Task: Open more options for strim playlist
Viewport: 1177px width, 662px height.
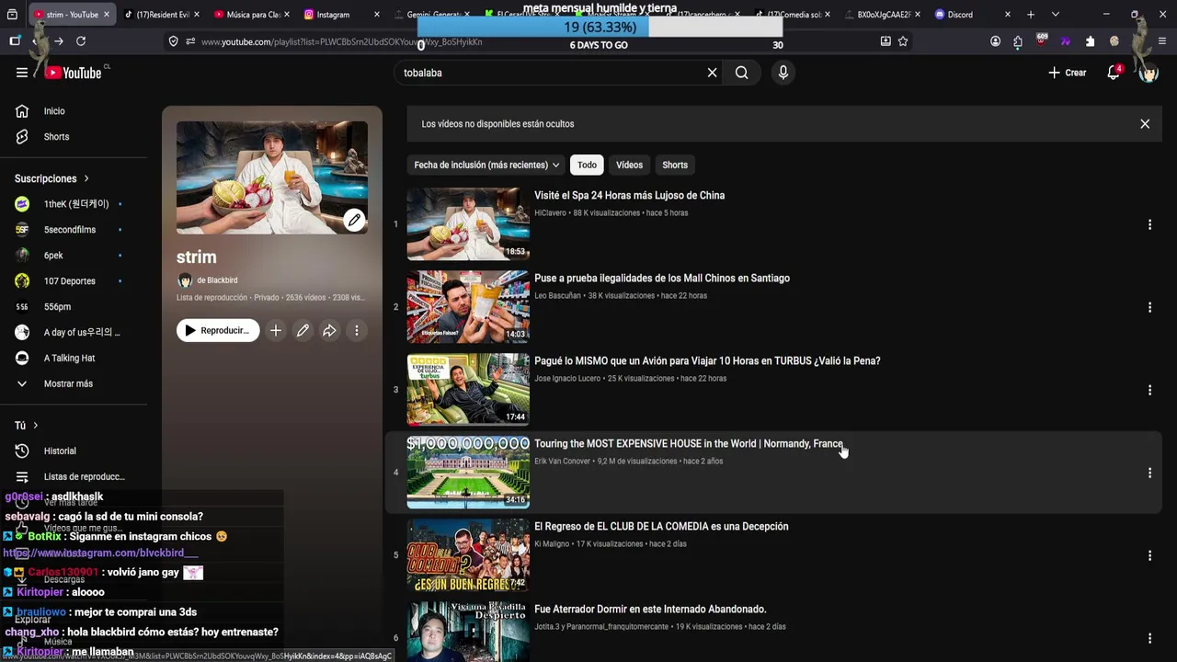Action: click(x=357, y=330)
